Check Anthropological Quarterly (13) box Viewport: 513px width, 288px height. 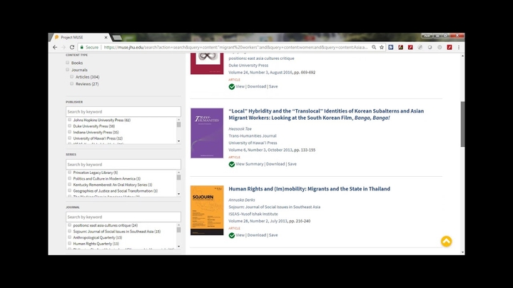tap(69, 237)
